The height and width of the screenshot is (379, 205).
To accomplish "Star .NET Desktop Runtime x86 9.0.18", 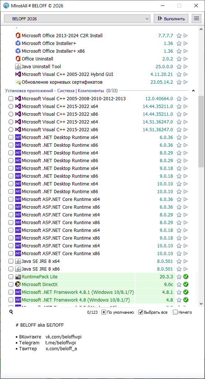I will point(179,176).
